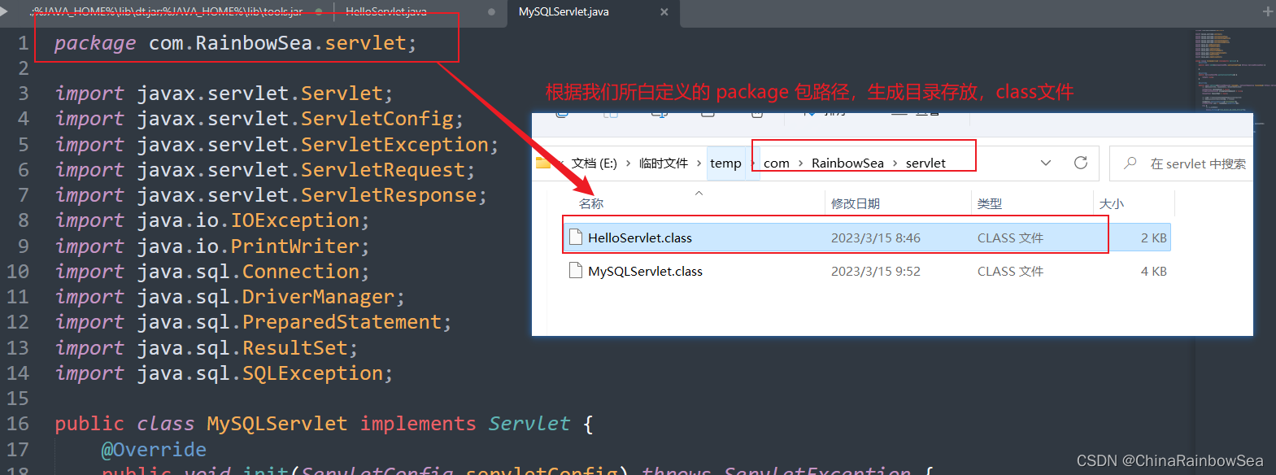Expand chevron after '文档 (E:)' breadcrumb

(629, 163)
